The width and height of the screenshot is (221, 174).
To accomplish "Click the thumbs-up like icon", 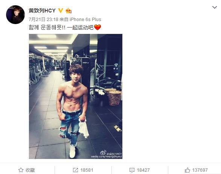I will coord(187,170).
